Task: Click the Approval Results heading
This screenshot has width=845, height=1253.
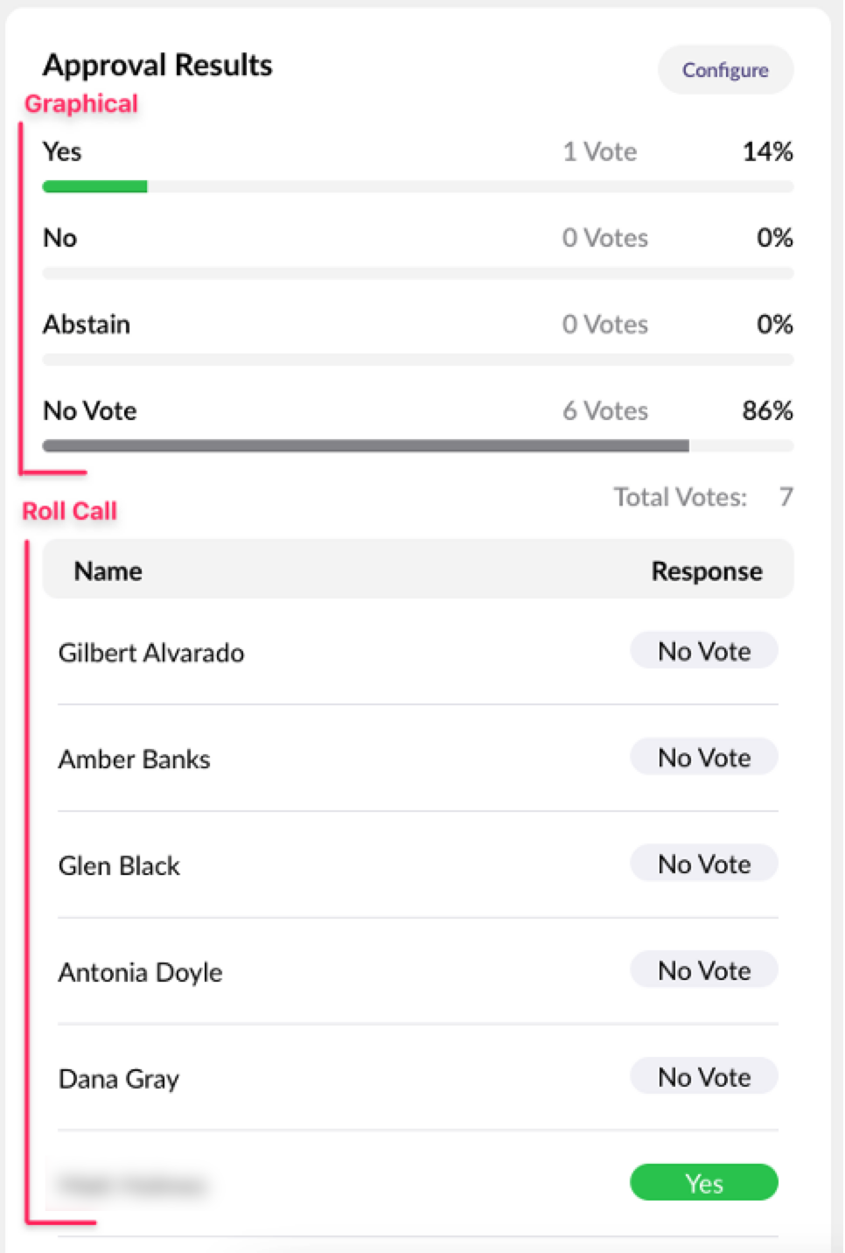Action: 157,65
